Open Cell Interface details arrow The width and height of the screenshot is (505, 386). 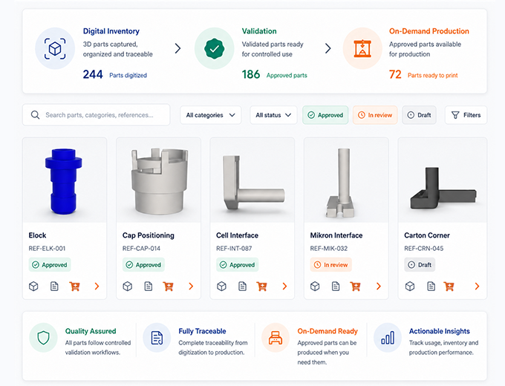pyautogui.click(x=284, y=287)
